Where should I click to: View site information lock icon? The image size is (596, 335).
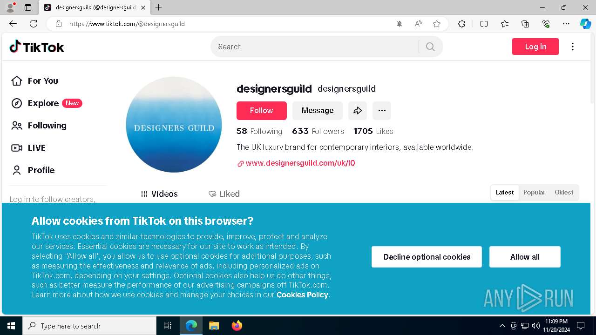click(59, 24)
